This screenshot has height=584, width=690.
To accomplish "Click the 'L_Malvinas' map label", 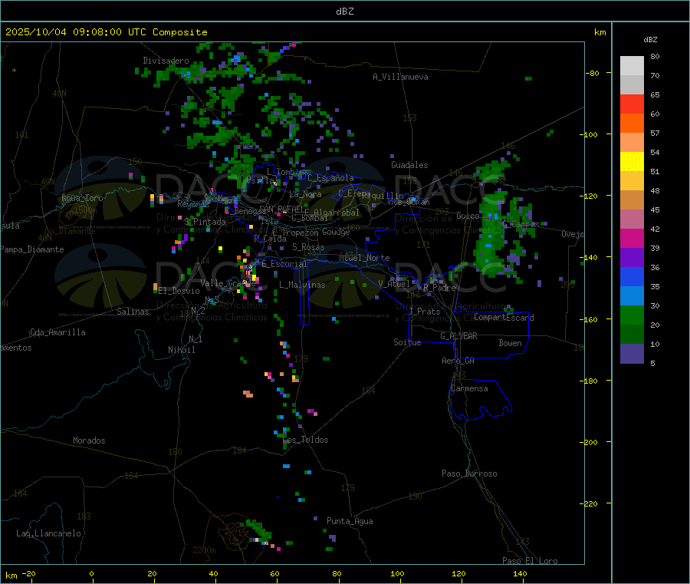I will (302, 285).
